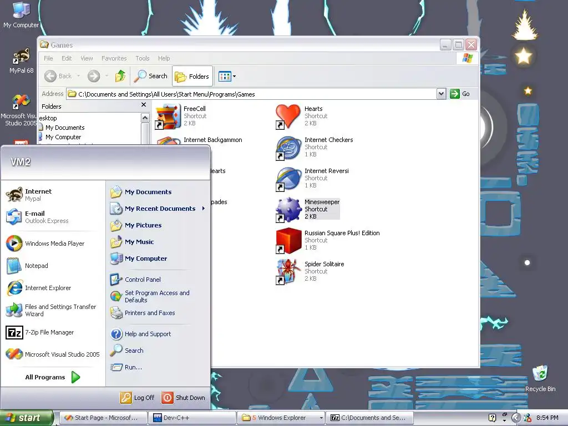Select the Internet Checkers icon
Screen dimensions: 568x426
pyautogui.click(x=288, y=148)
